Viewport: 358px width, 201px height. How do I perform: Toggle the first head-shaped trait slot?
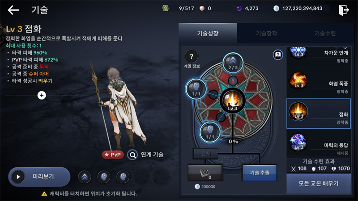pyautogui.click(x=104, y=176)
